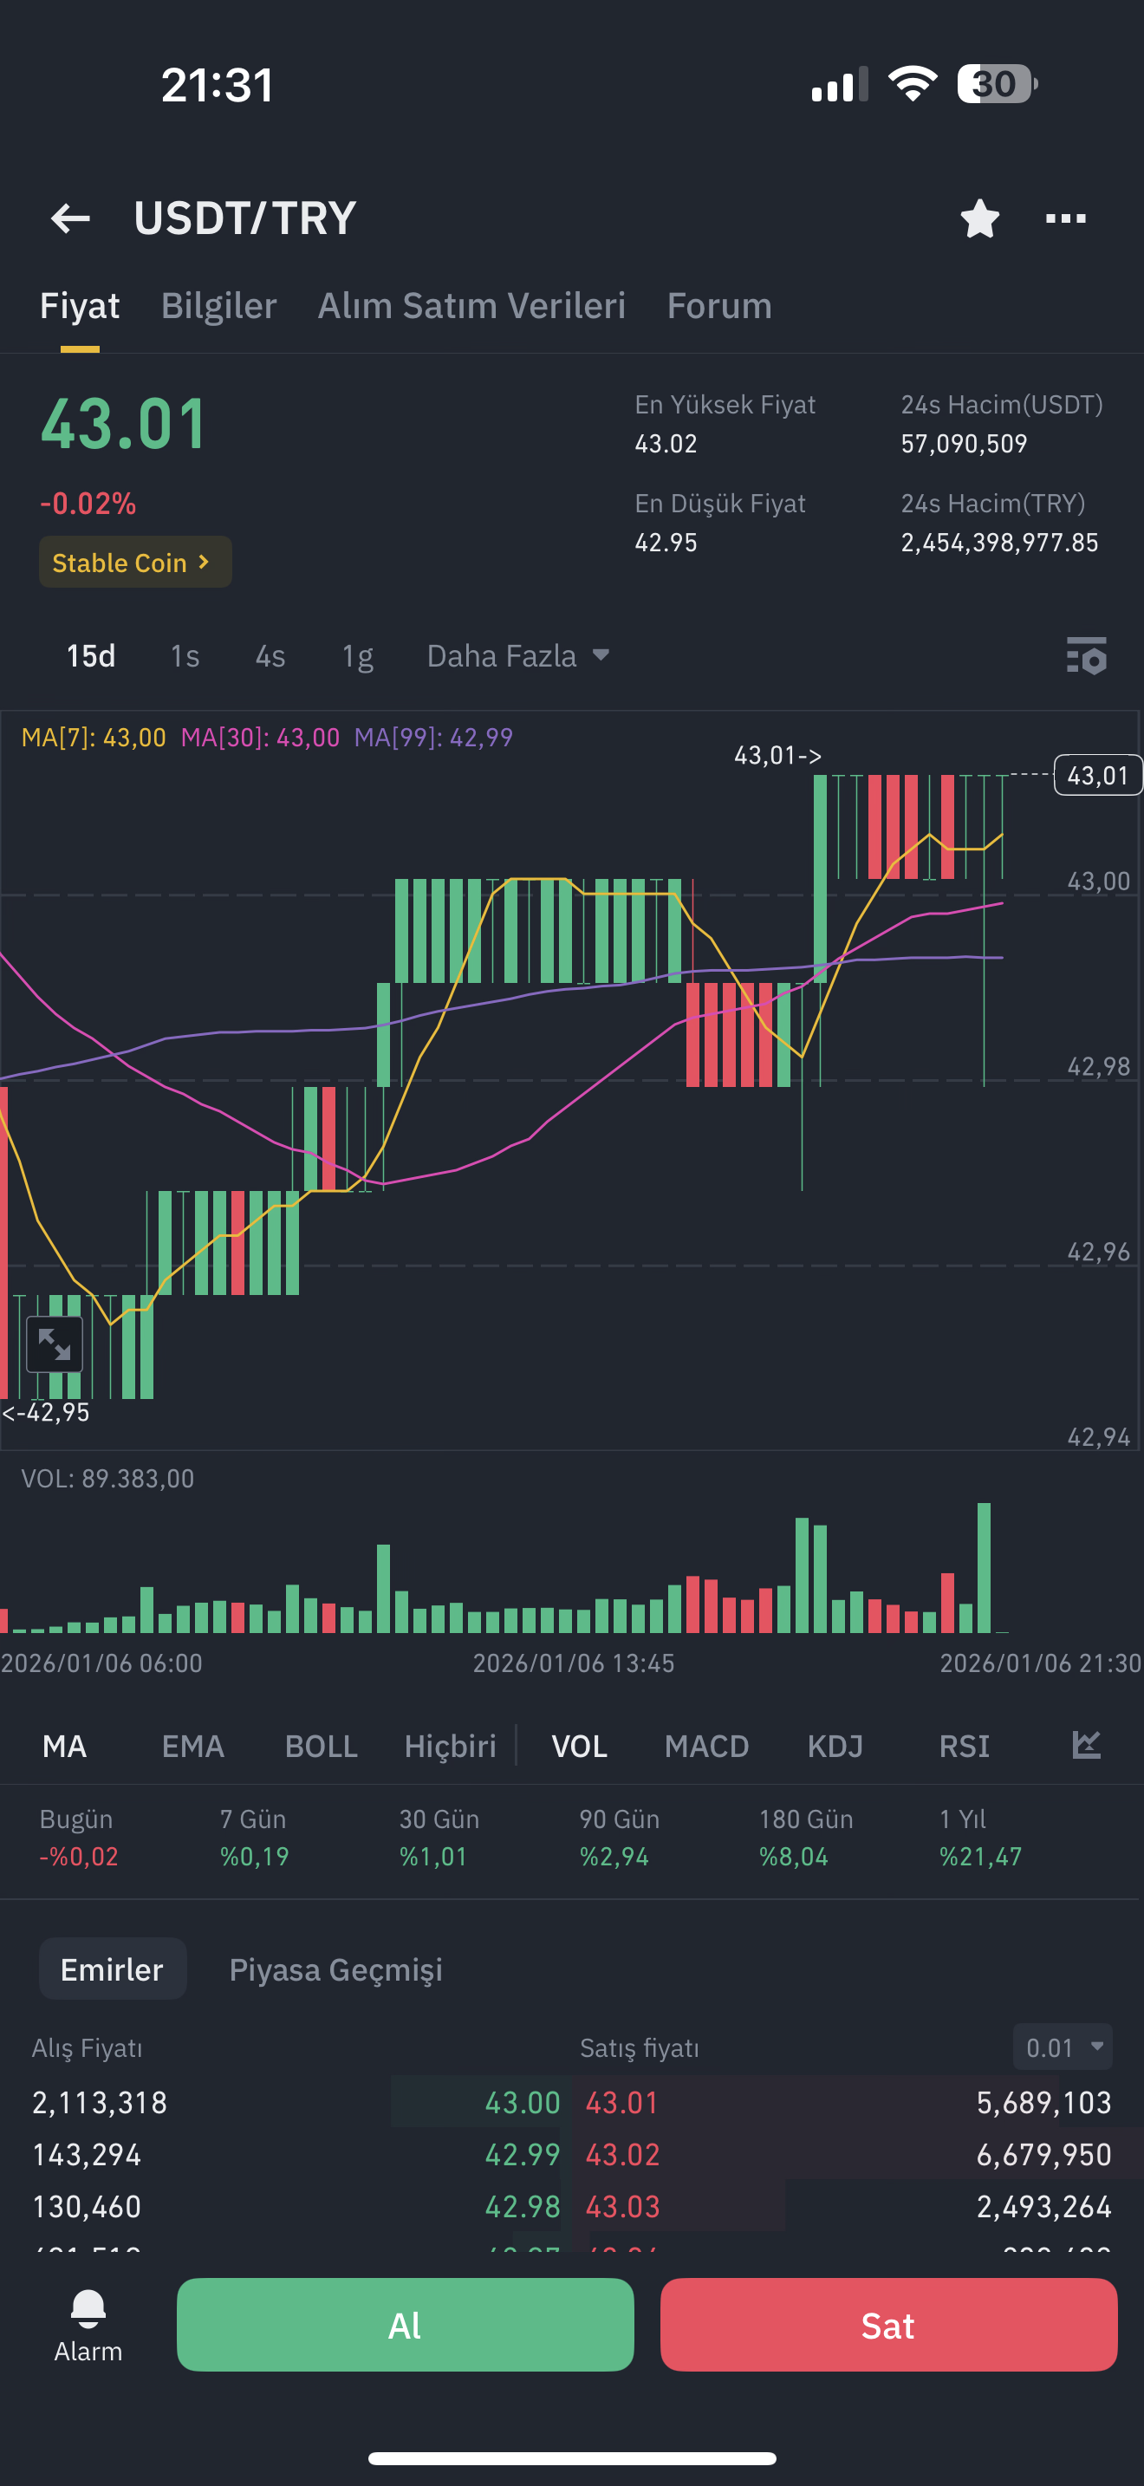Toggle the favorite star icon

[x=979, y=218]
